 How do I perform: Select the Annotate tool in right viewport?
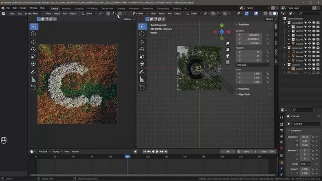[x=142, y=72]
